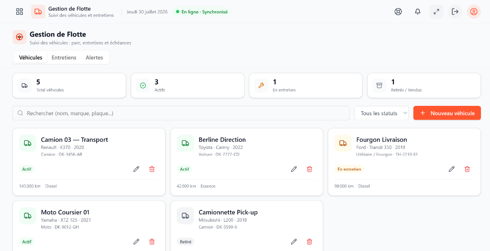Click the wrench icon in En entretien card
This screenshot has height=251, width=490.
pos(261,85)
